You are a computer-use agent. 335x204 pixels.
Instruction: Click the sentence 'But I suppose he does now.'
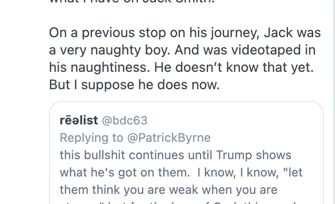tap(134, 85)
